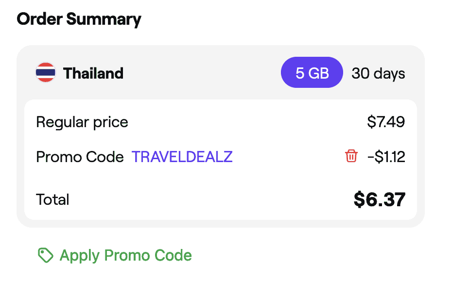Remove the TRAVELDEALZ promo with trash icon

(x=351, y=156)
